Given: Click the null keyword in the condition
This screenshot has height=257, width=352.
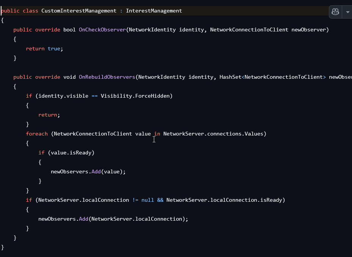Looking at the screenshot, I should click(x=147, y=200).
